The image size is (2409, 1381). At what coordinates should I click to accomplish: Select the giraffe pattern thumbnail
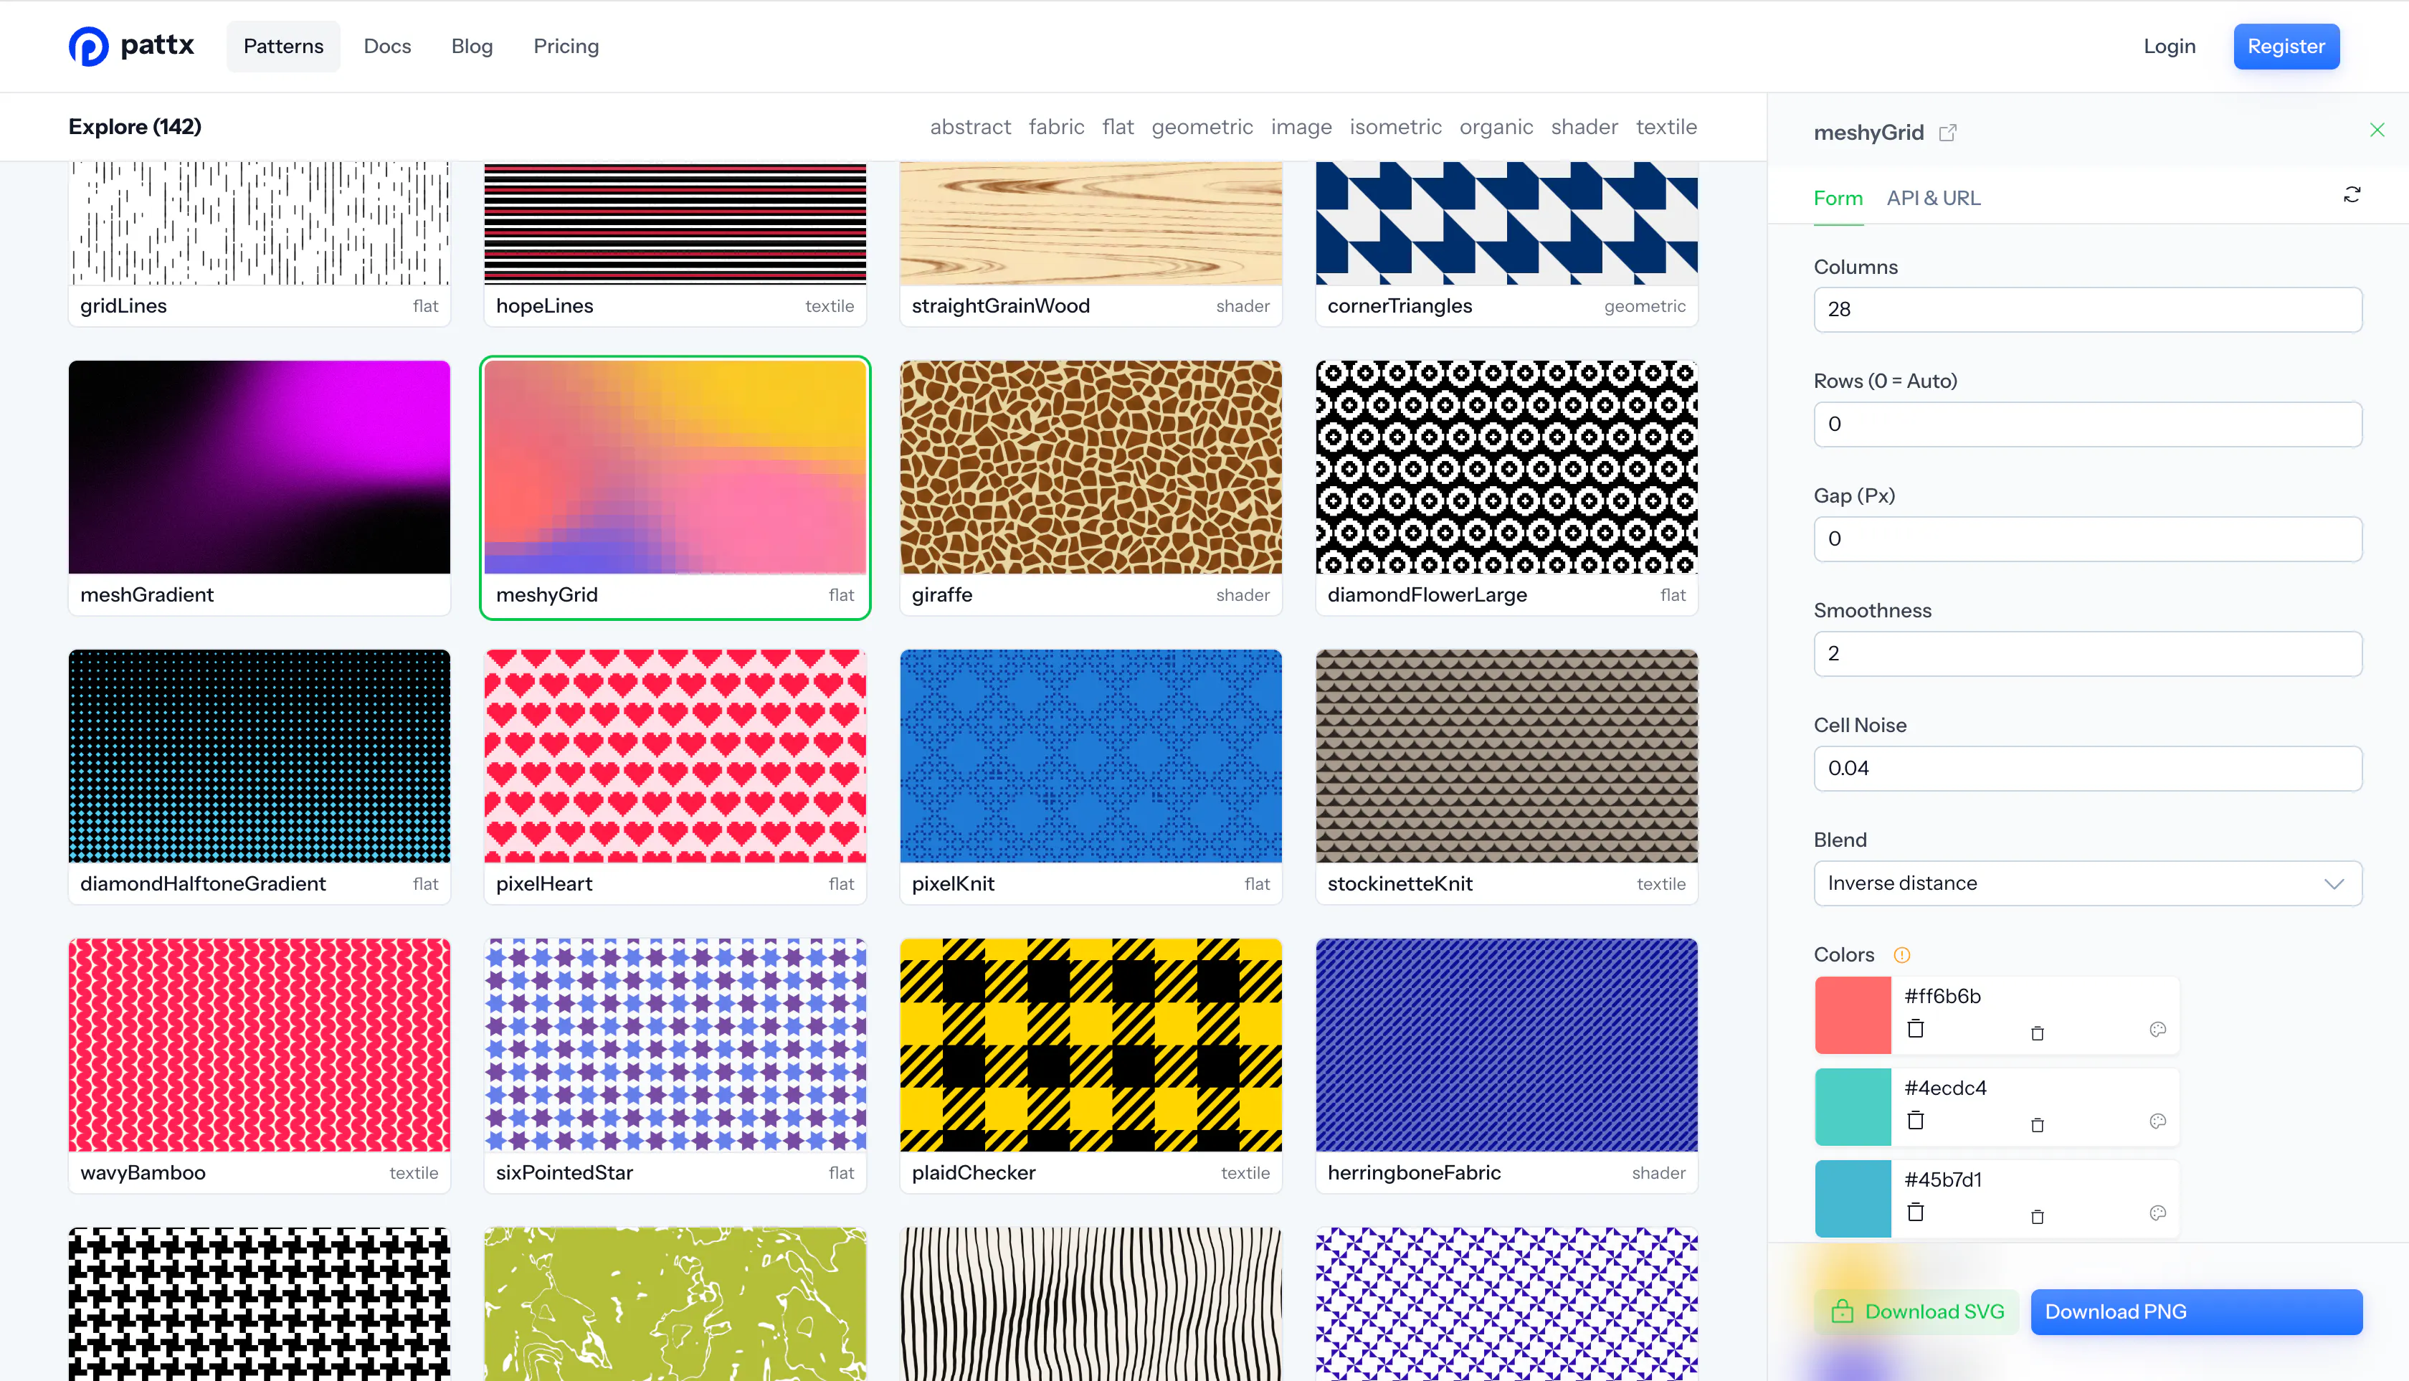[x=1091, y=467]
